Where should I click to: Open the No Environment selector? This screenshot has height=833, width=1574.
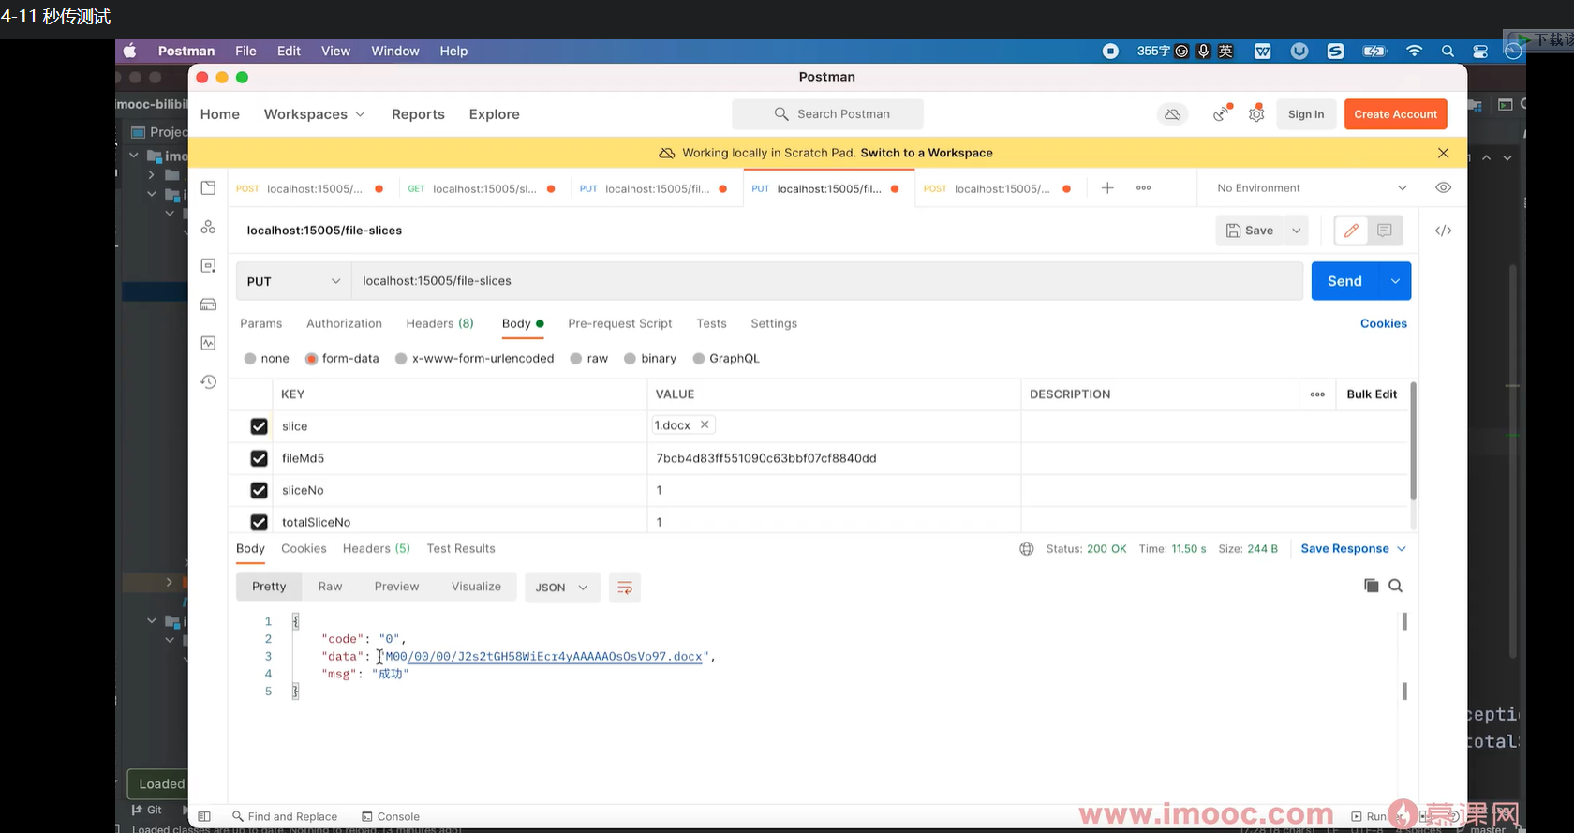point(1312,188)
